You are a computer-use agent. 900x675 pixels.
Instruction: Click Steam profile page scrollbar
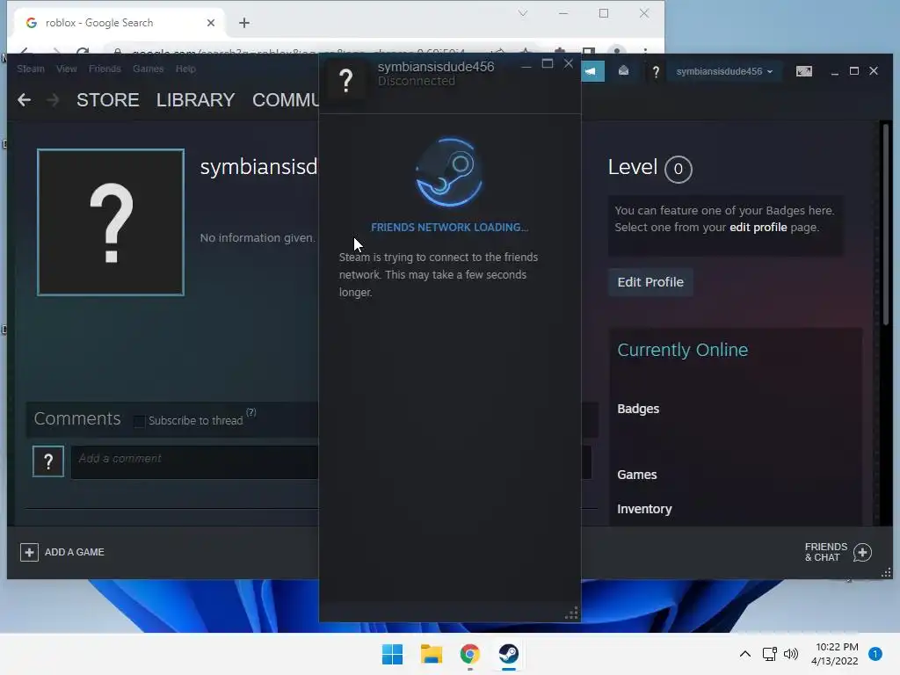[x=886, y=224]
